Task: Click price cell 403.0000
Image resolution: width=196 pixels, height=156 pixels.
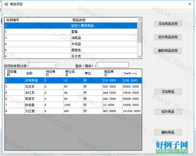Action: tap(112, 111)
